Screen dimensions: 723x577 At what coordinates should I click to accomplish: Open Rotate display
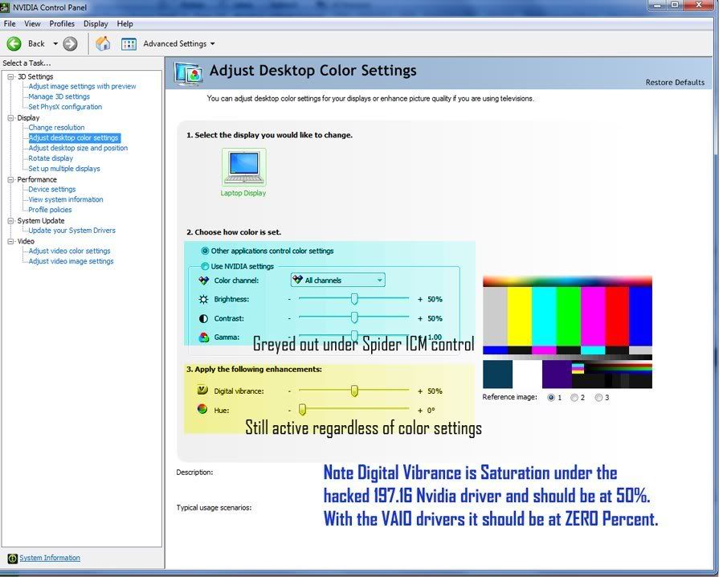click(51, 158)
